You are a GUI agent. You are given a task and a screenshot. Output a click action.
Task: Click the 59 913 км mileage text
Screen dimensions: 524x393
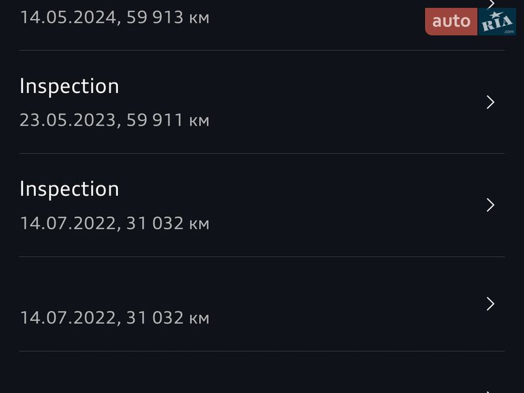[x=166, y=18]
